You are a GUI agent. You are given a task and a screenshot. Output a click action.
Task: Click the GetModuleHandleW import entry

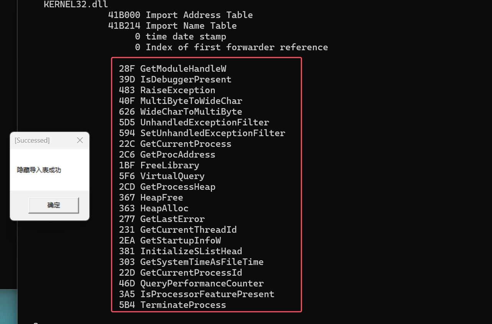tap(173, 69)
